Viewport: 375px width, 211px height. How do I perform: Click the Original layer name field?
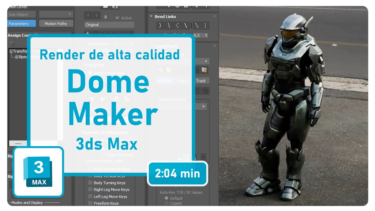[109, 25]
